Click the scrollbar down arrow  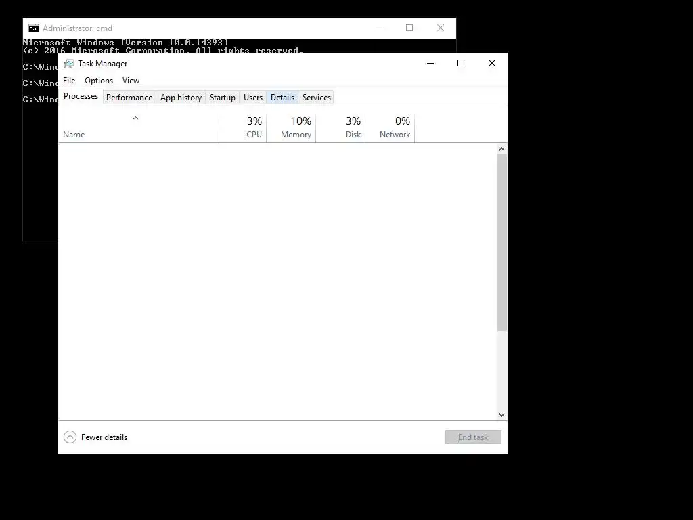(501, 415)
